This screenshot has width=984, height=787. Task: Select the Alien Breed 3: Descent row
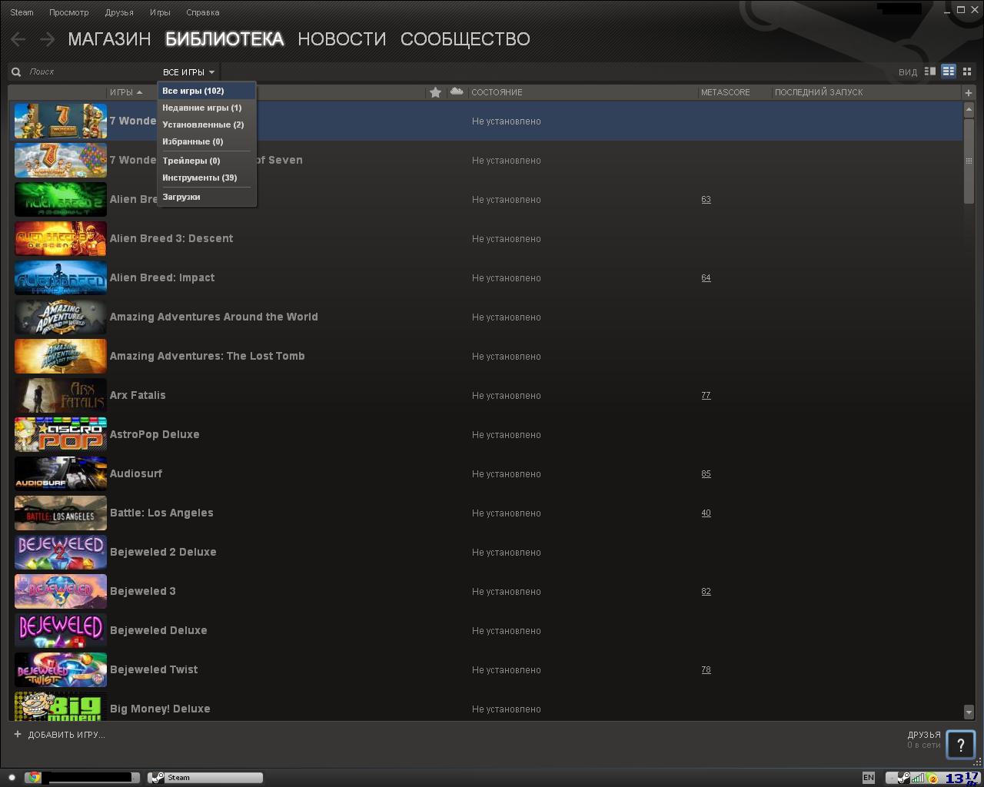click(487, 238)
